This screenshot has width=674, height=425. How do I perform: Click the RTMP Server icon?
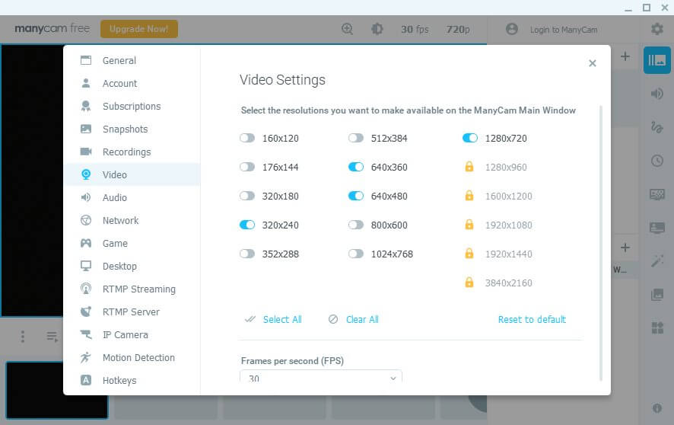click(86, 312)
